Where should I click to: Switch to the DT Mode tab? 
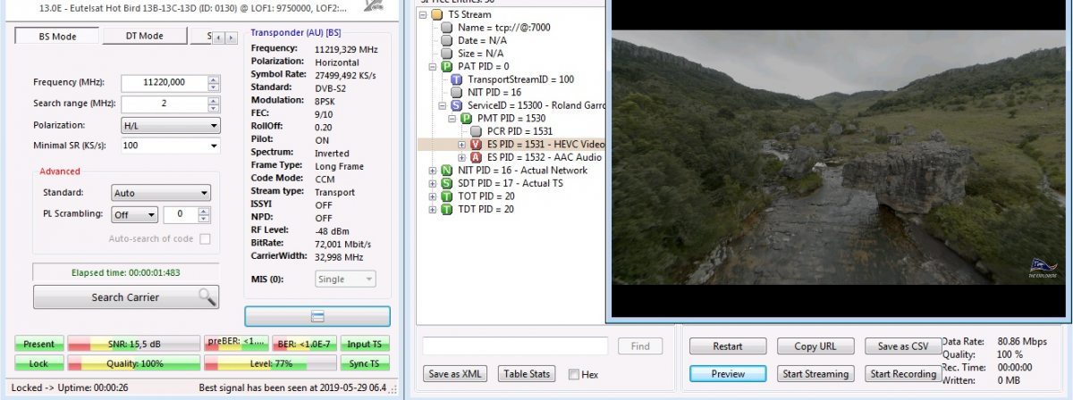point(144,36)
